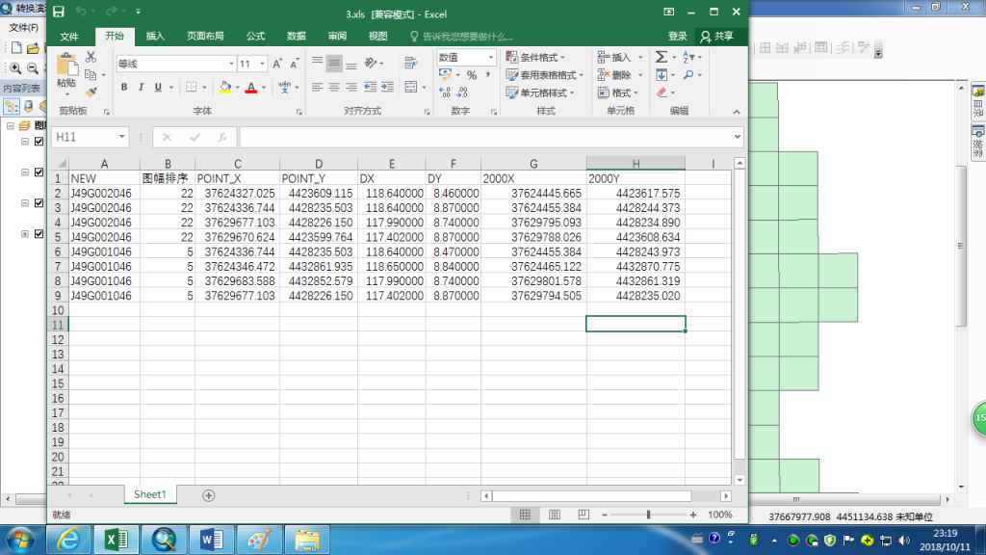Enable wrap text in cells
Viewport: 986px width, 555px height.
(411, 63)
